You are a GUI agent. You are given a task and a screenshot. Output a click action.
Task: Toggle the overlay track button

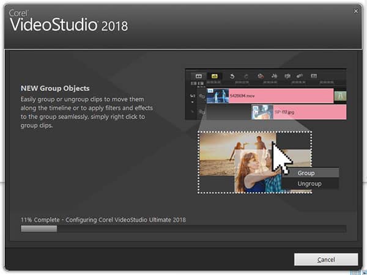click(201, 112)
